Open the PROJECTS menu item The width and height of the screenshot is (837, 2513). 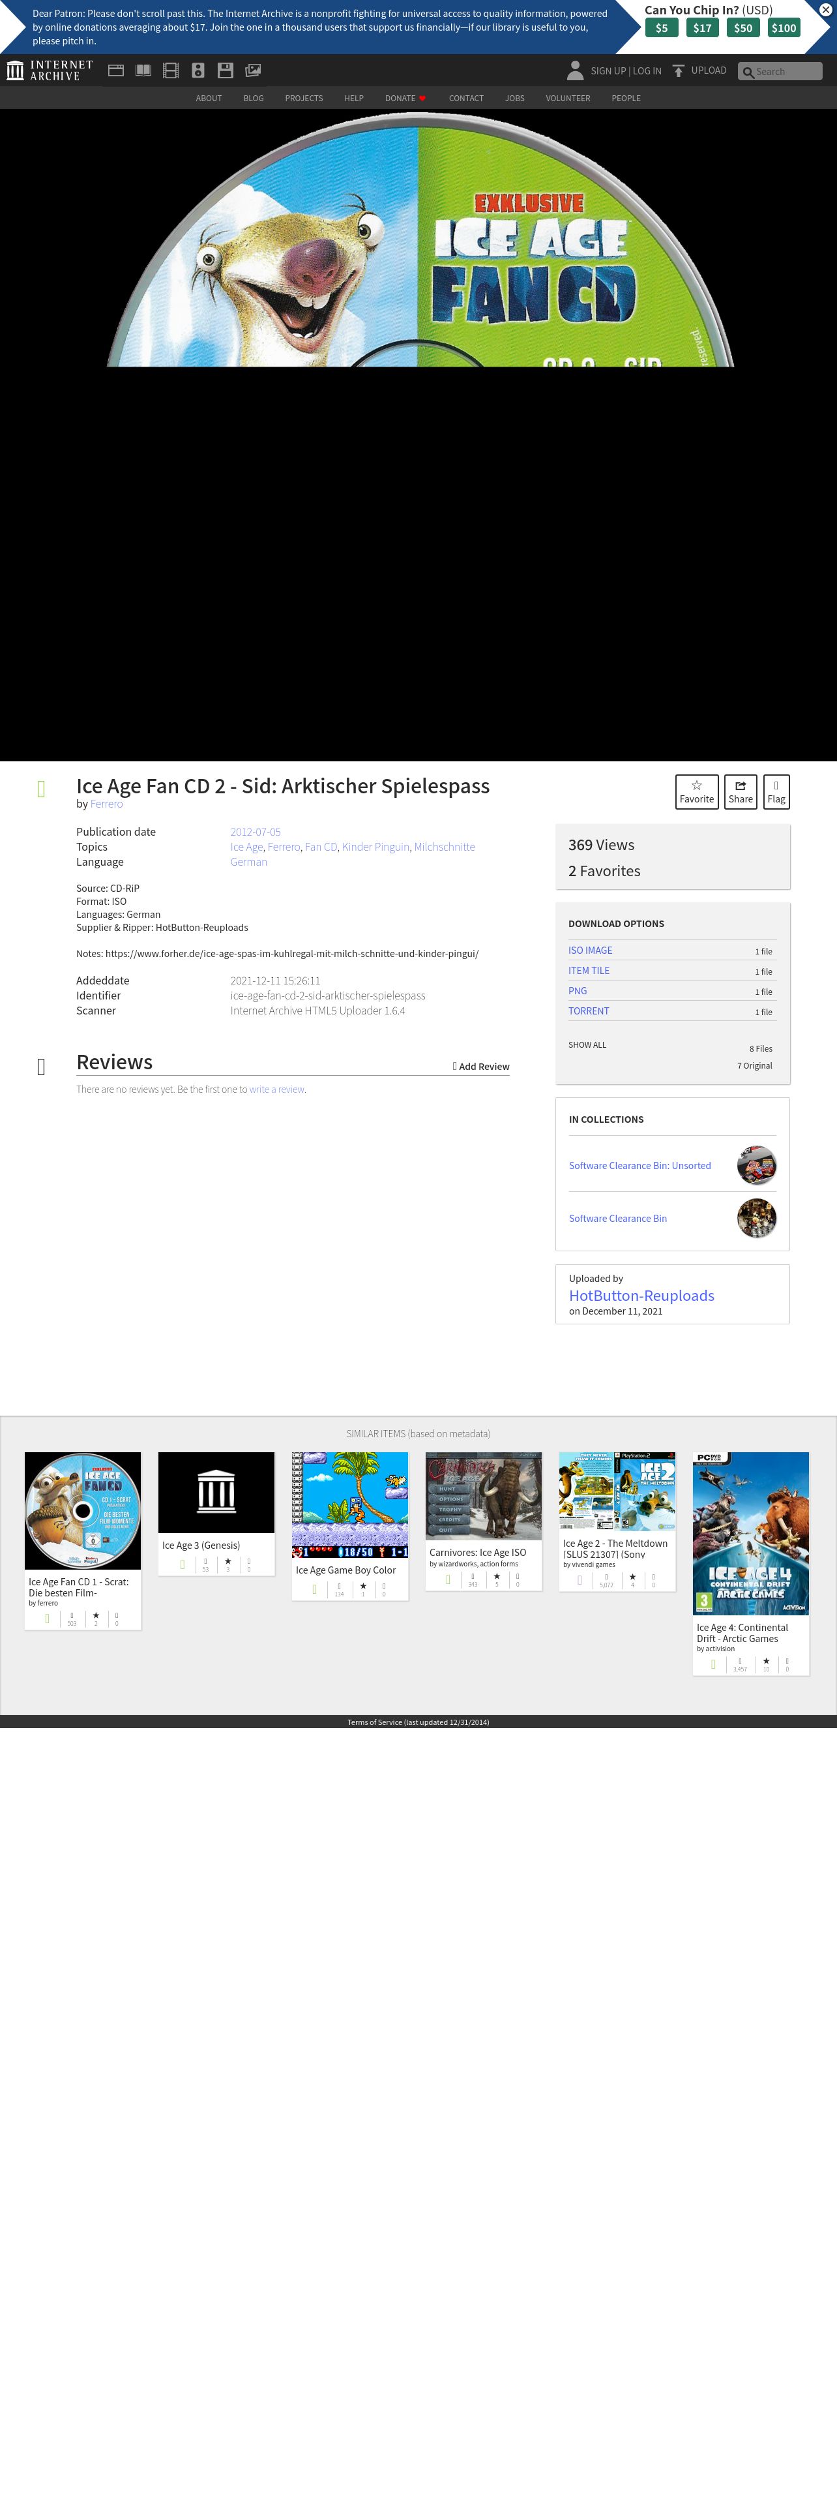point(304,99)
